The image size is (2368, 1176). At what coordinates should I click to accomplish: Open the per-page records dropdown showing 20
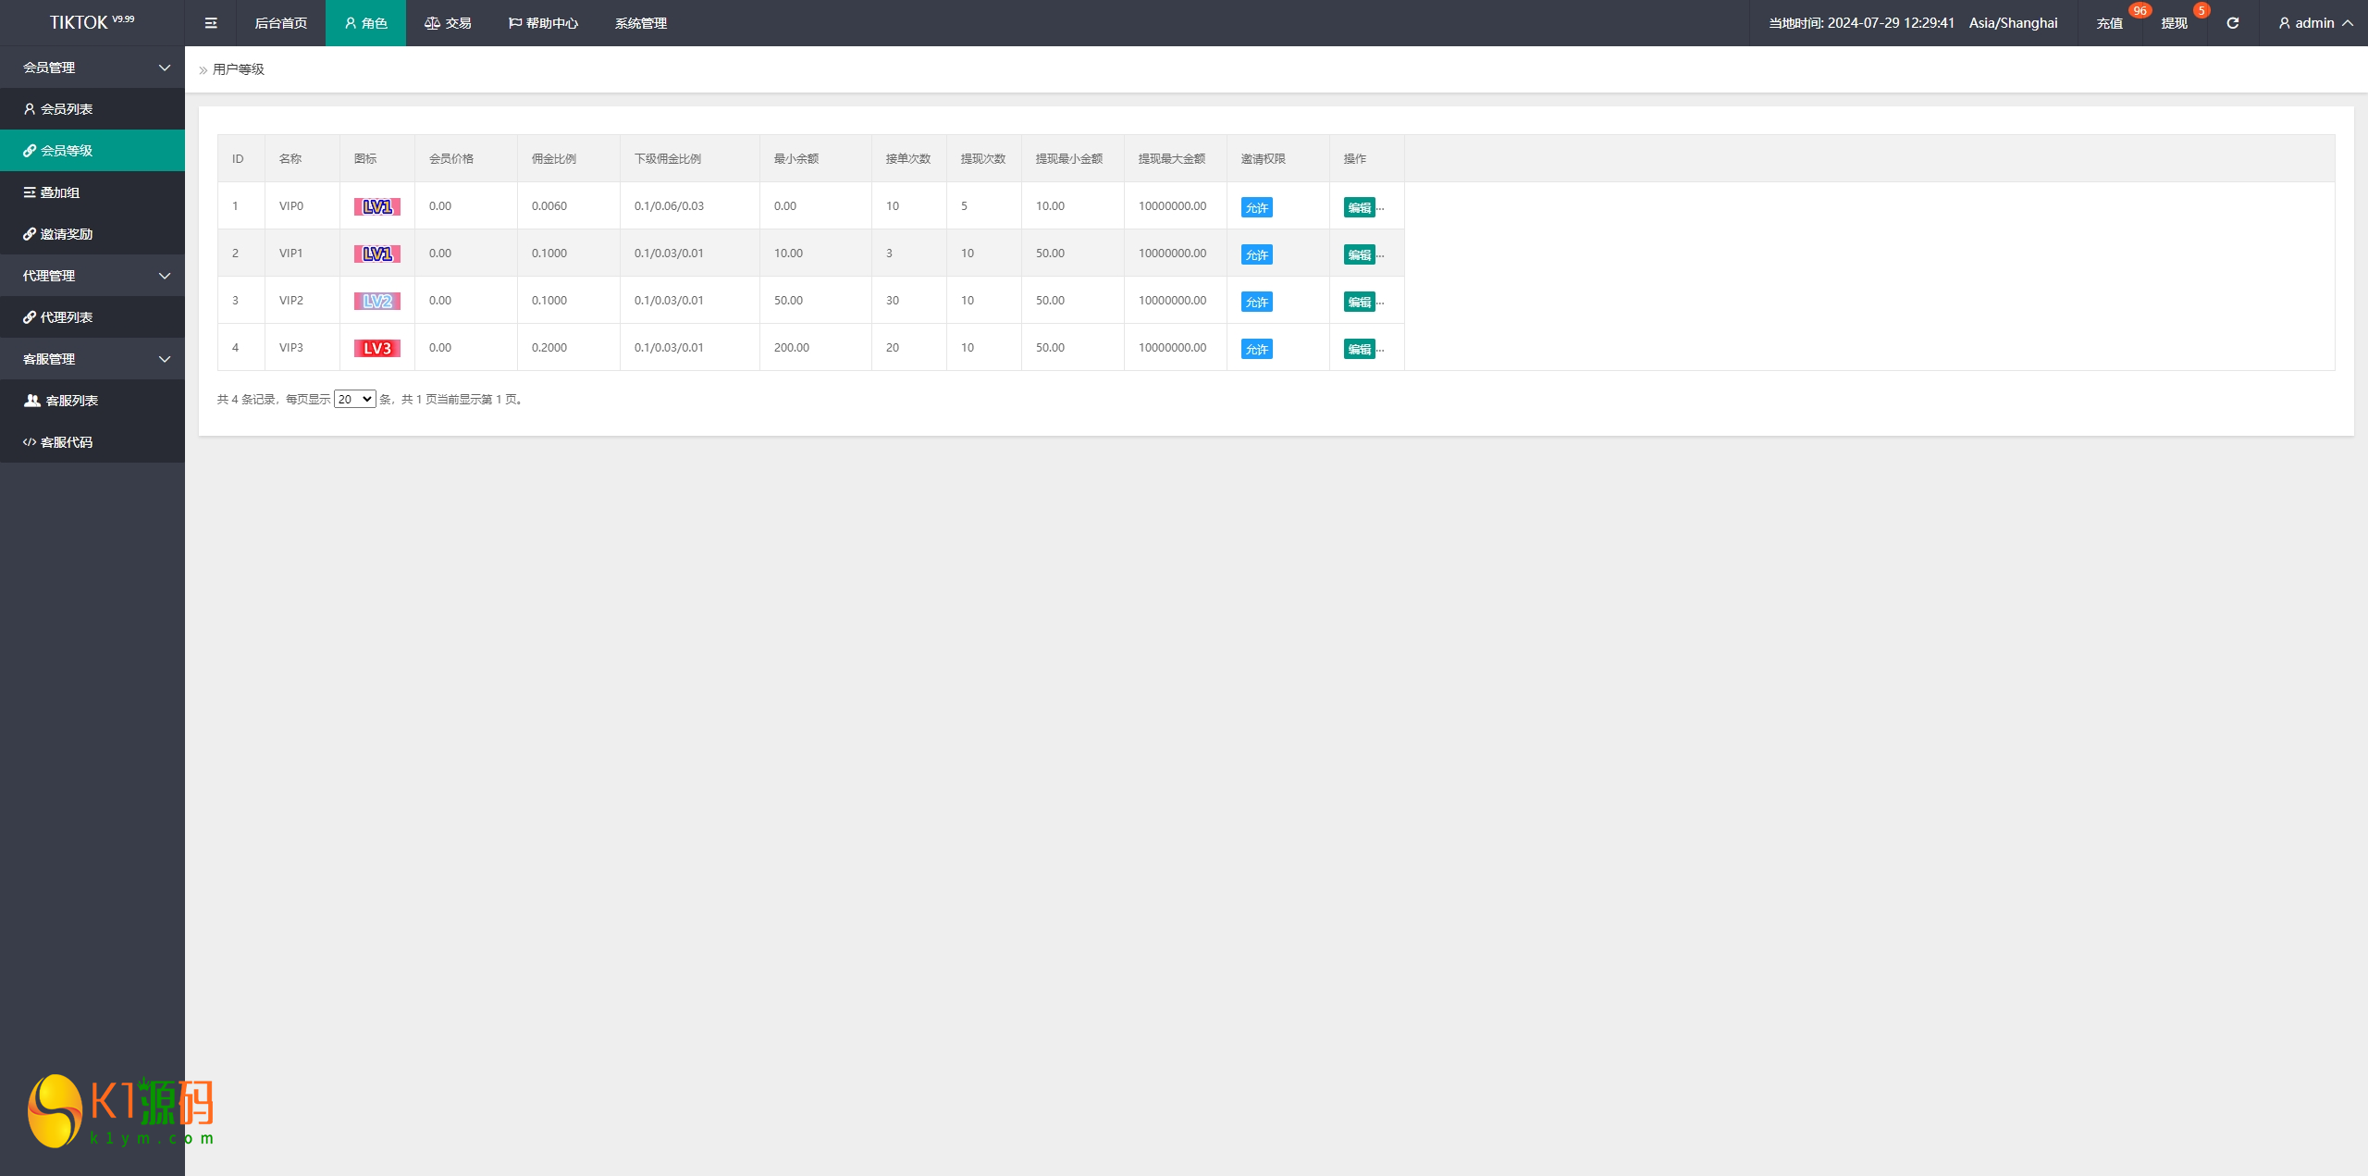[354, 399]
